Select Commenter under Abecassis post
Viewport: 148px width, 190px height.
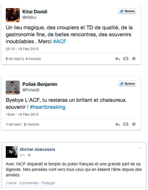tap(29, 183)
